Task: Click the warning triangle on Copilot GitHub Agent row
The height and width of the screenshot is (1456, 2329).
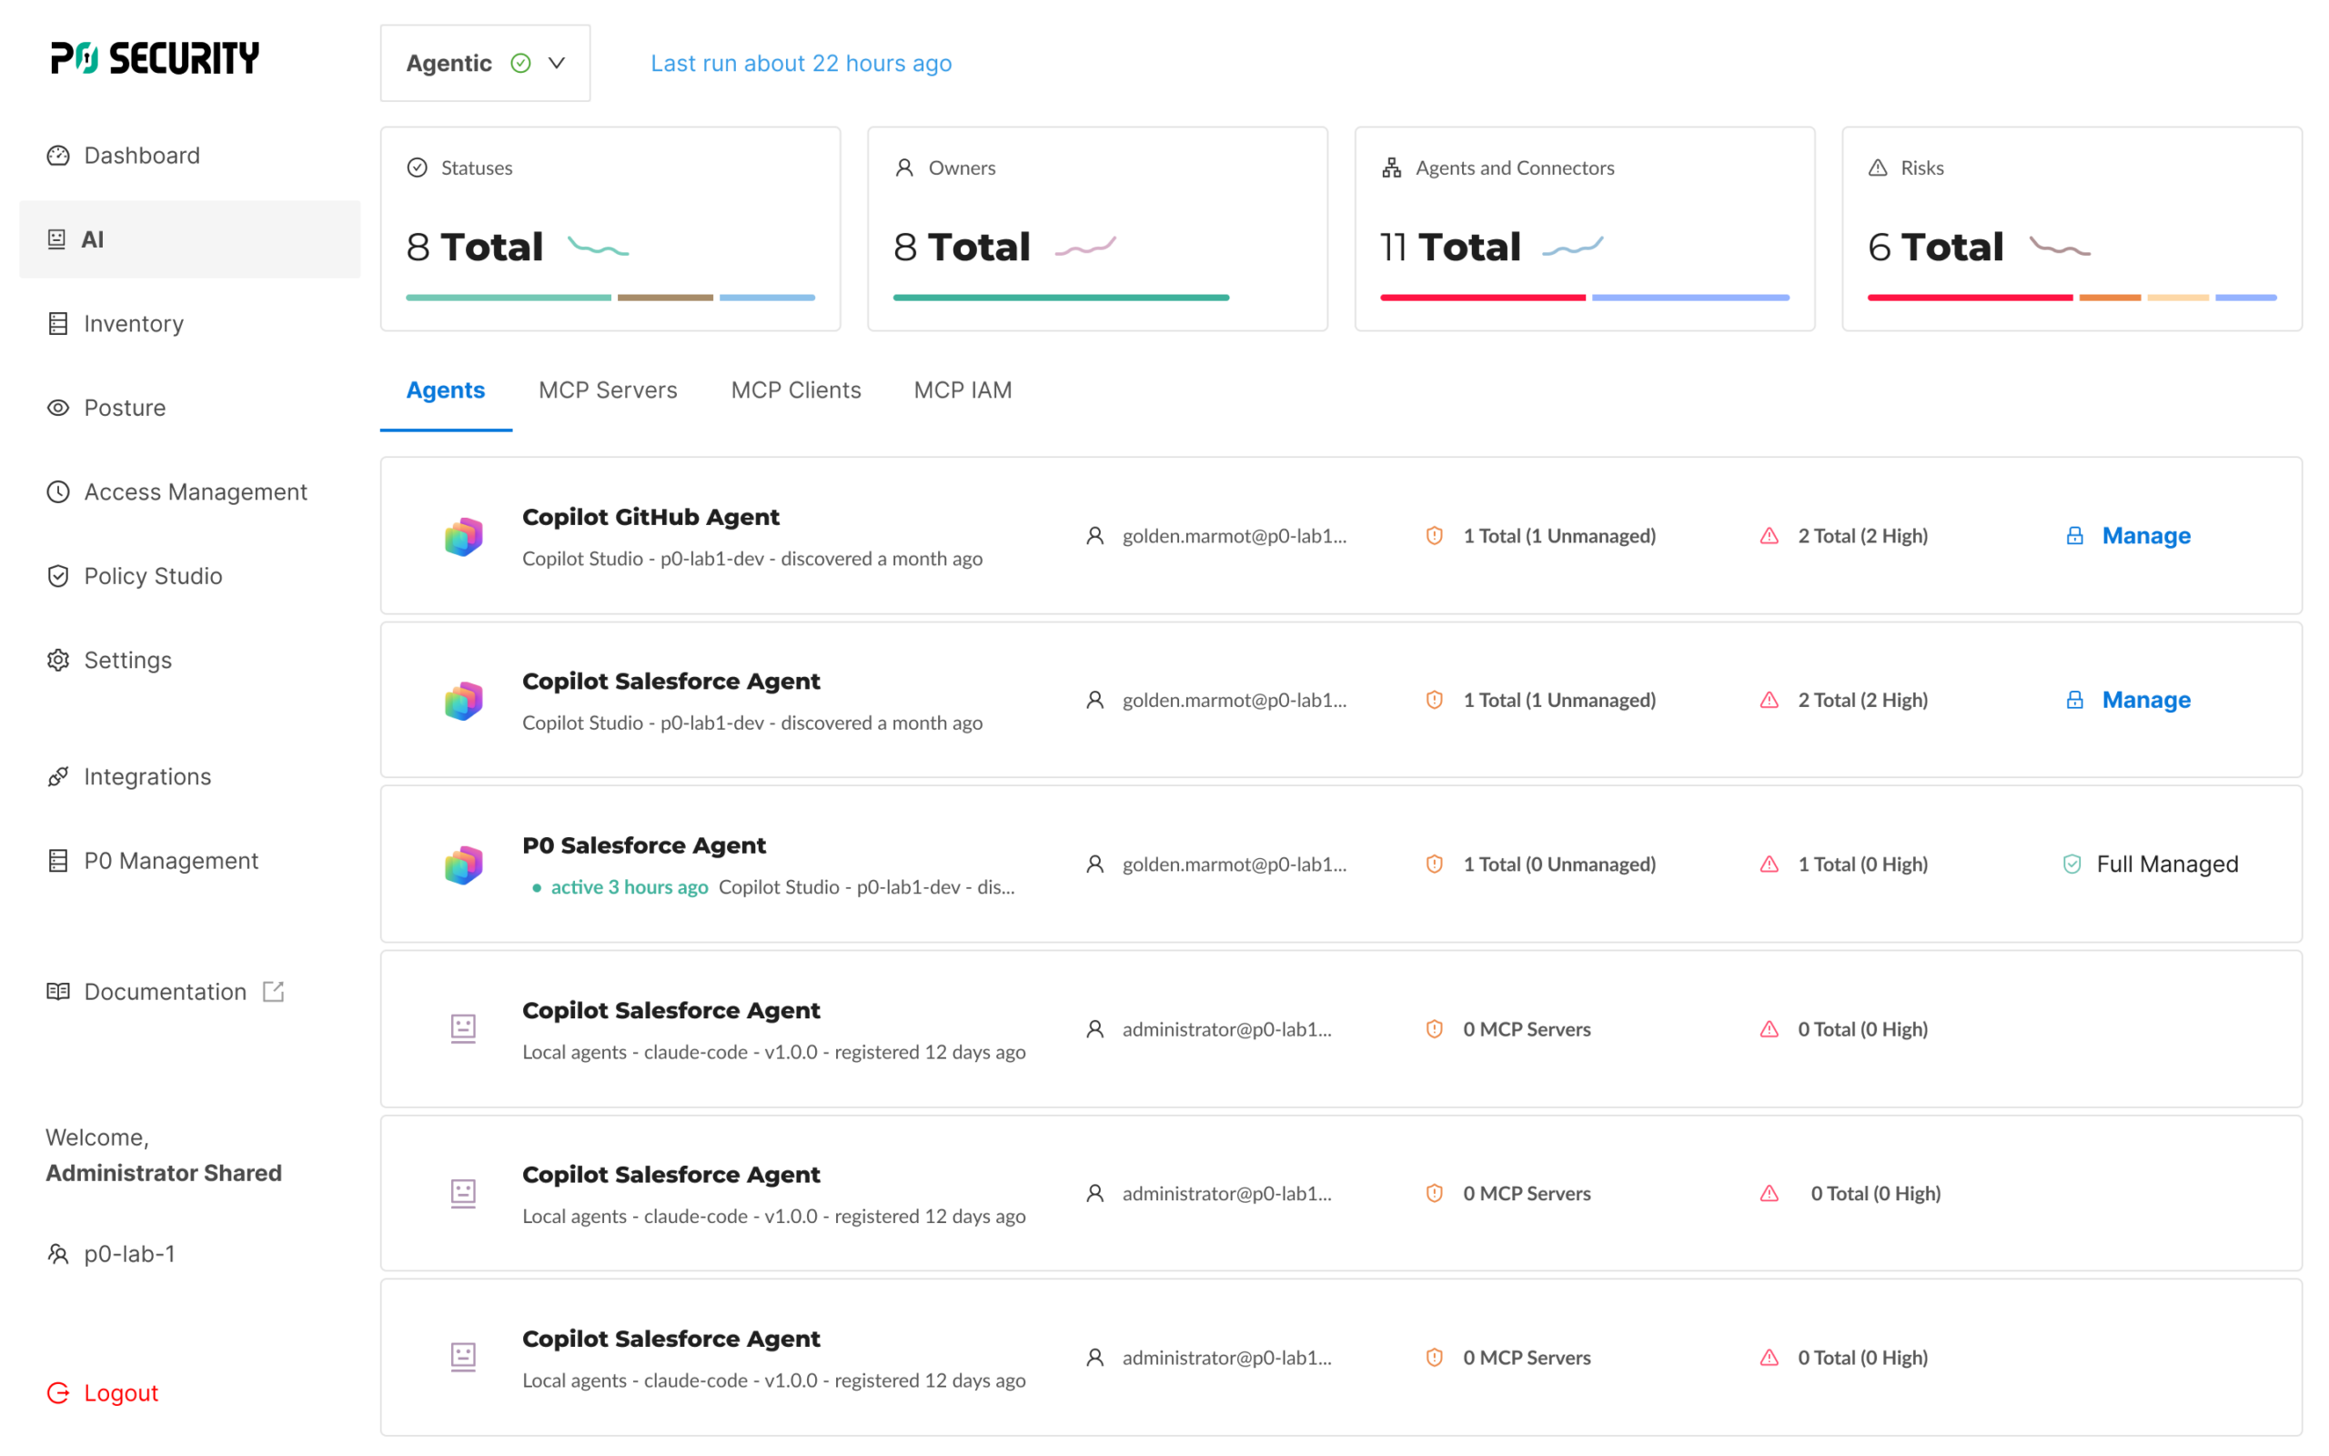Action: (1769, 535)
